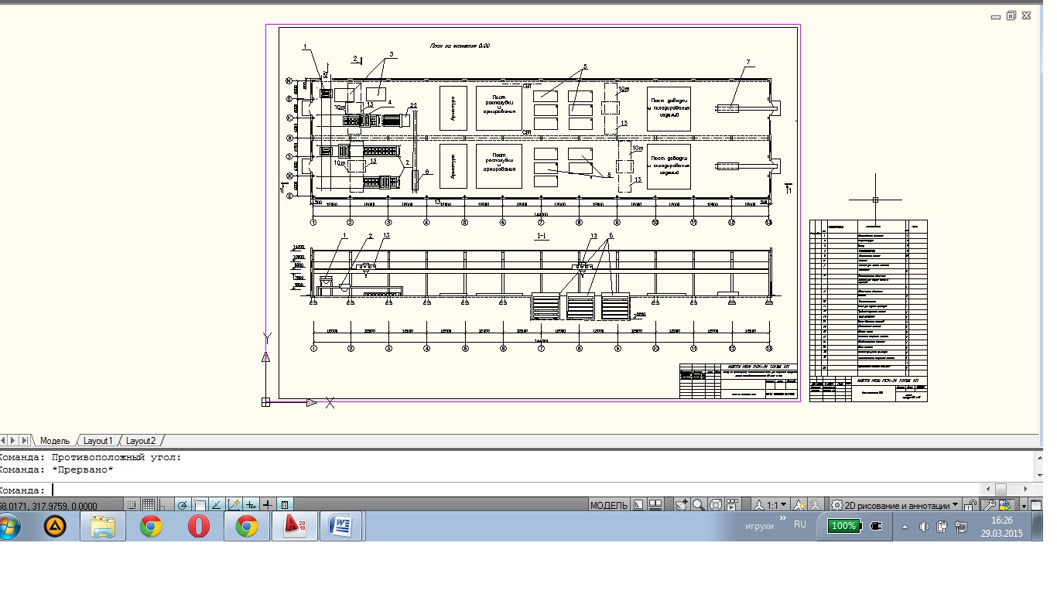
Task: Toggle Polar tracking in the status bar
Action: (x=182, y=505)
